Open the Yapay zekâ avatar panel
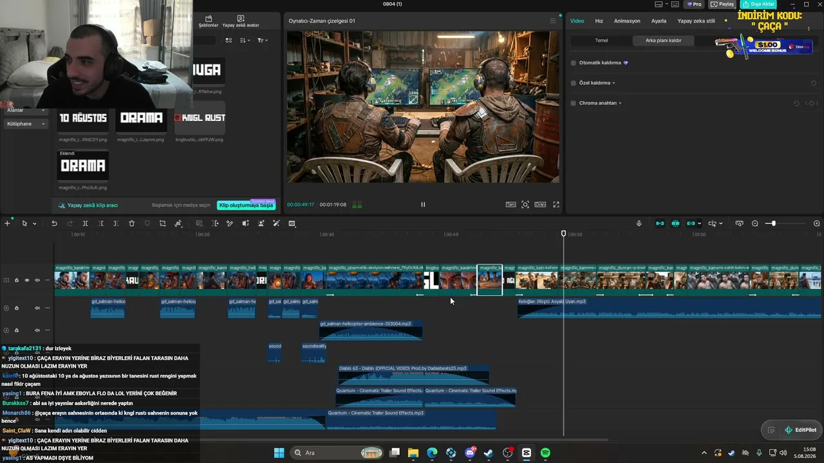 pyautogui.click(x=241, y=21)
